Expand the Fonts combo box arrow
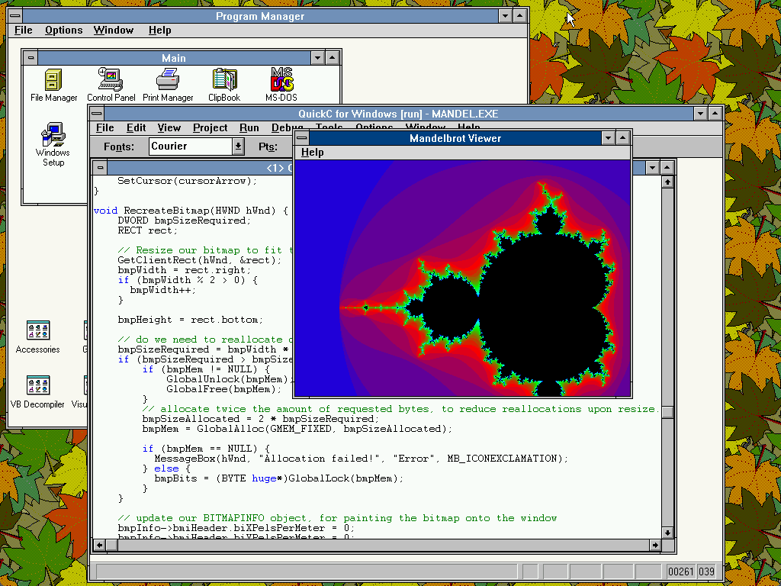781x586 pixels. (239, 146)
